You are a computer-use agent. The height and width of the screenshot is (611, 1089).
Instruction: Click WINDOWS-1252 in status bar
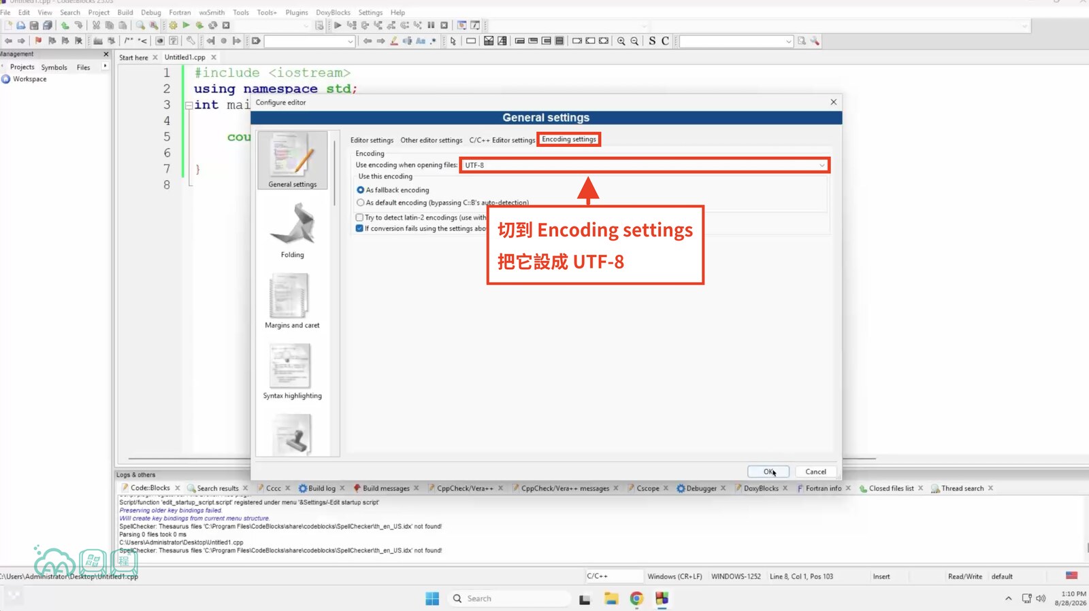pyautogui.click(x=736, y=576)
